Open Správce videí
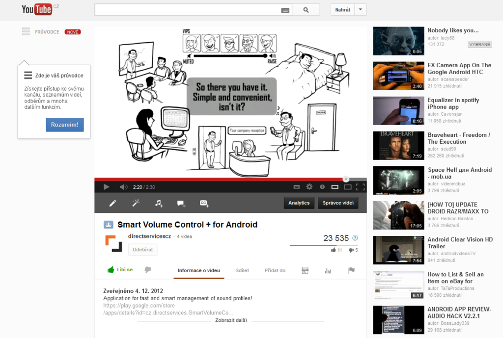 tap(338, 203)
